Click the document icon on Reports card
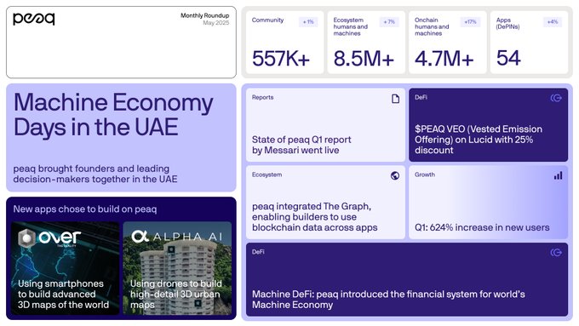This screenshot has width=579, height=326. pyautogui.click(x=395, y=99)
